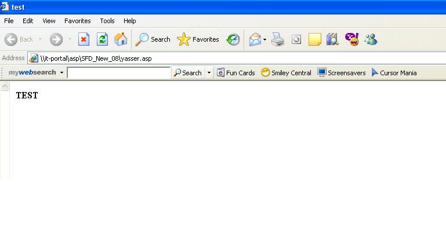Click the Print icon in toolbar
Screen dimensions: 446x250
(x=278, y=39)
